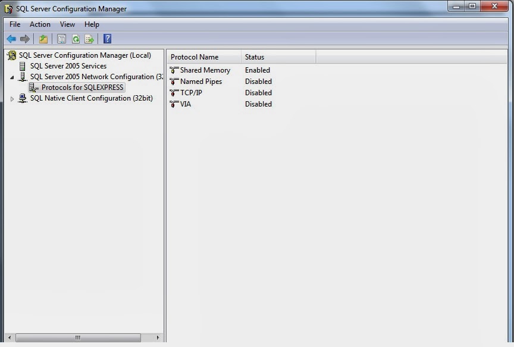Click the VIA protocol icon

[174, 104]
